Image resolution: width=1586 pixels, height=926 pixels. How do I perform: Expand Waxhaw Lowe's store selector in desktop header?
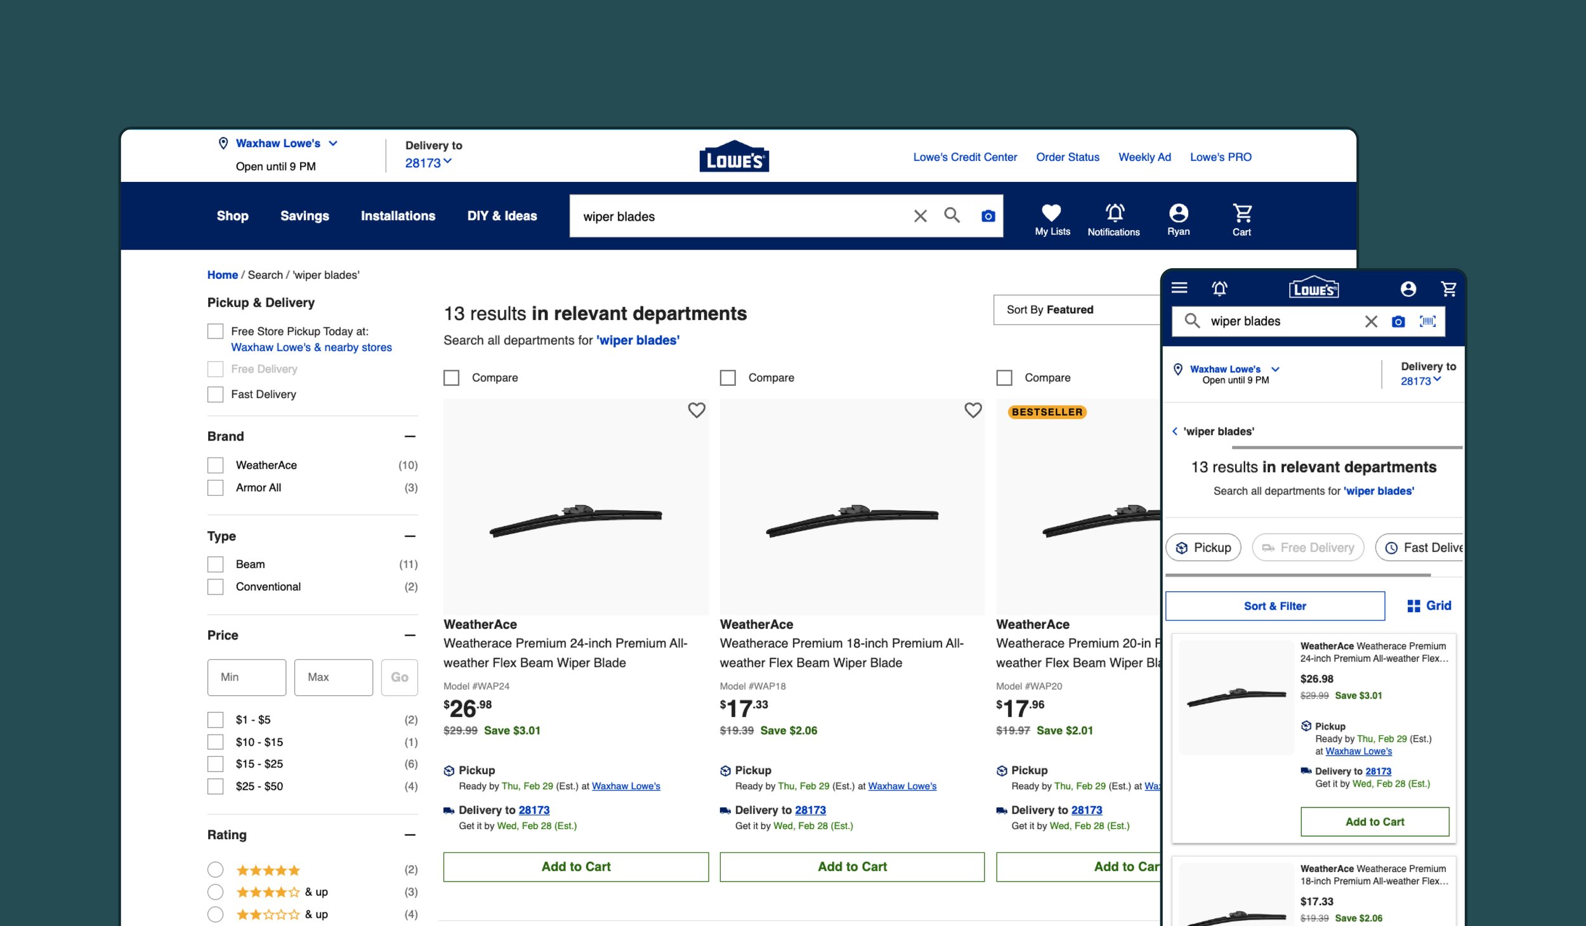286,143
